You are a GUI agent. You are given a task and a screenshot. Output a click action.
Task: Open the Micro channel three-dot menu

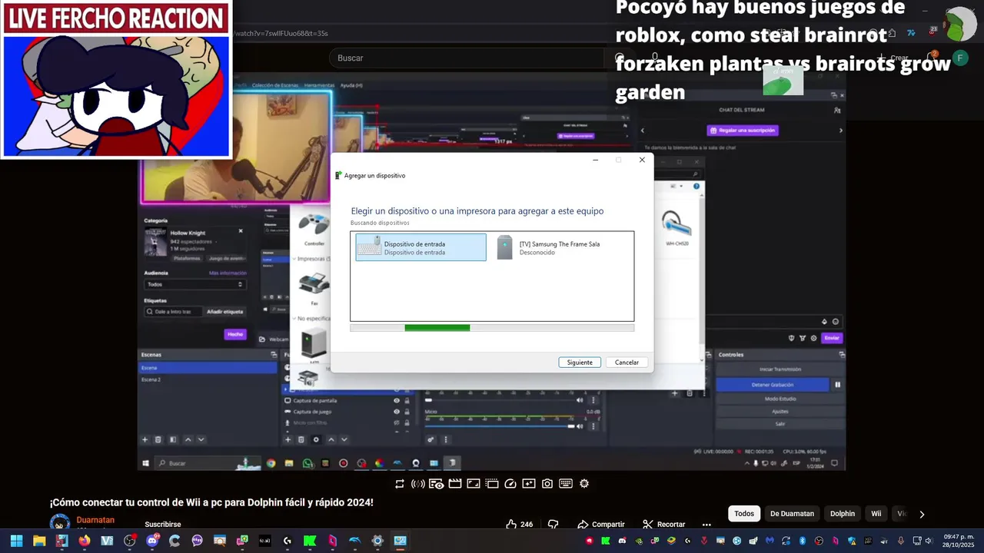[593, 426]
